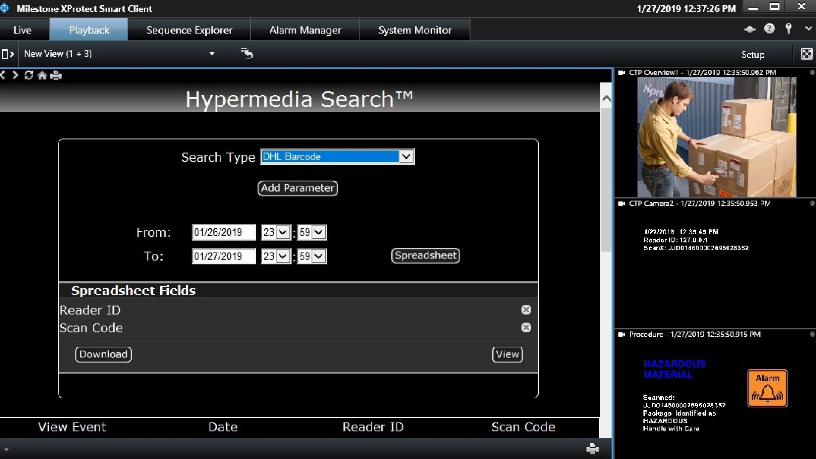
Task: Click the View Event column header
Action: [x=72, y=427]
